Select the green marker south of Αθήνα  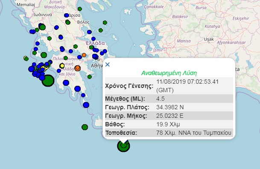pos(90,77)
